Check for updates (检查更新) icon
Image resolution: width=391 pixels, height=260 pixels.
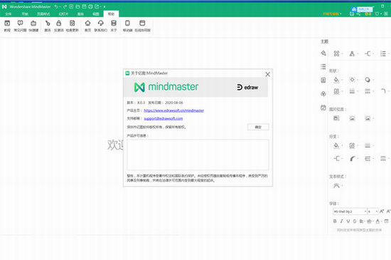click(73, 26)
